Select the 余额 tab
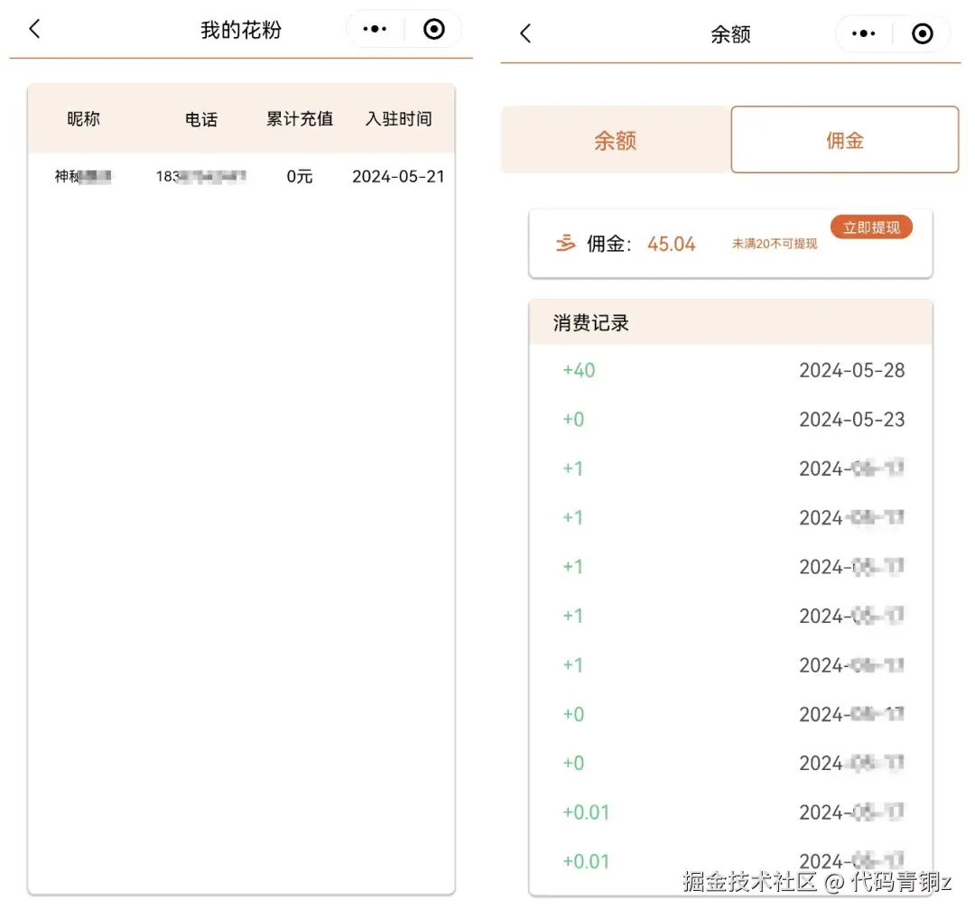The image size is (975, 918). 615,140
